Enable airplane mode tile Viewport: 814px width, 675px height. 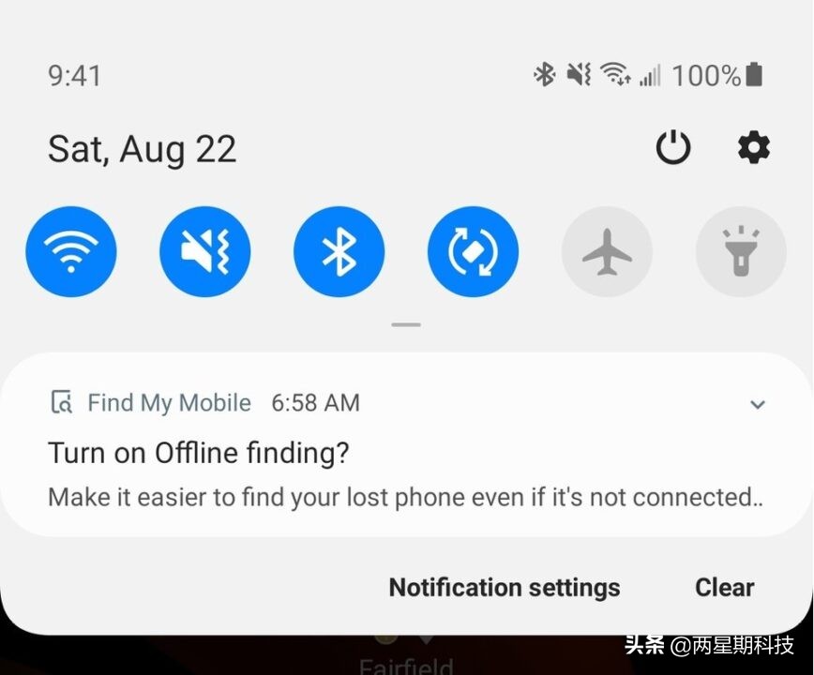(x=607, y=251)
